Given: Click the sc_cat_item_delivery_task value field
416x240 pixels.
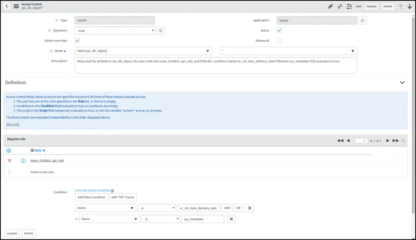Looking at the screenshot, I should pyautogui.click(x=199, y=208).
